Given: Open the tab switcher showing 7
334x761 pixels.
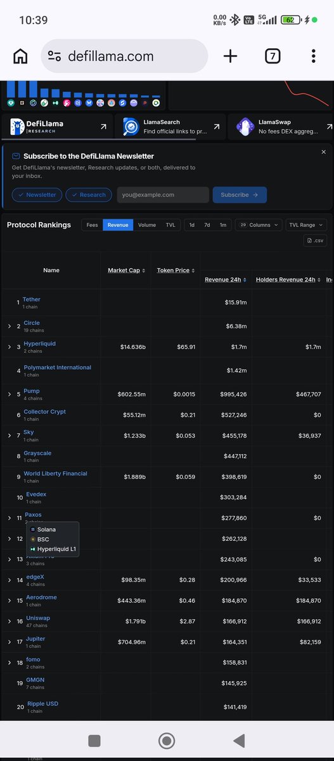Looking at the screenshot, I should 272,56.
